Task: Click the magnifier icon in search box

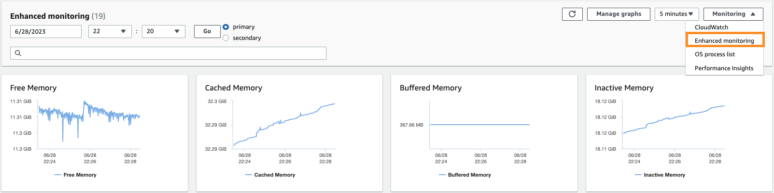Action: coord(18,53)
